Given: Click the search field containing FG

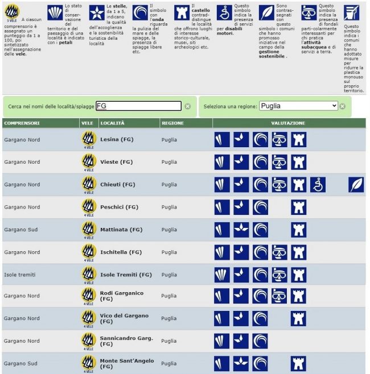Looking at the screenshot, I should (x=138, y=106).
